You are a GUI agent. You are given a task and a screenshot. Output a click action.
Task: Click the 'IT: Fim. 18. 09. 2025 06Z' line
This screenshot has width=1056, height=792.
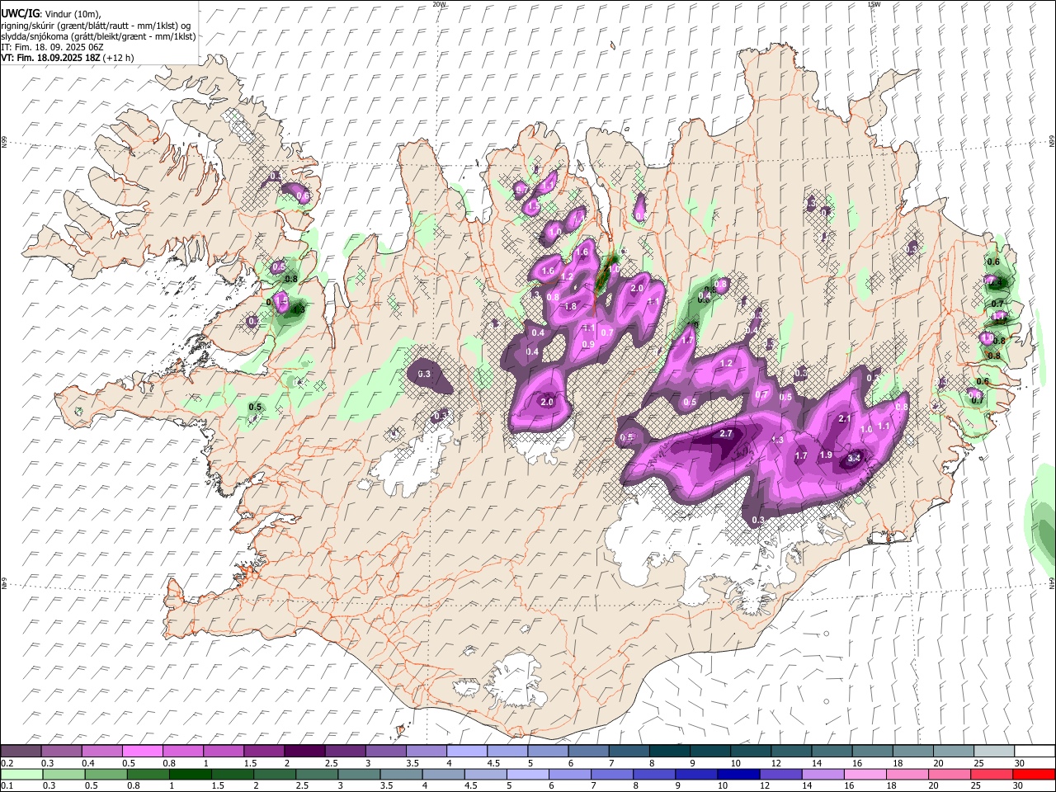[x=52, y=47]
